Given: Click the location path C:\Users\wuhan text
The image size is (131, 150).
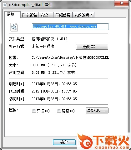Looking at the screenshot, I should click(70, 57).
